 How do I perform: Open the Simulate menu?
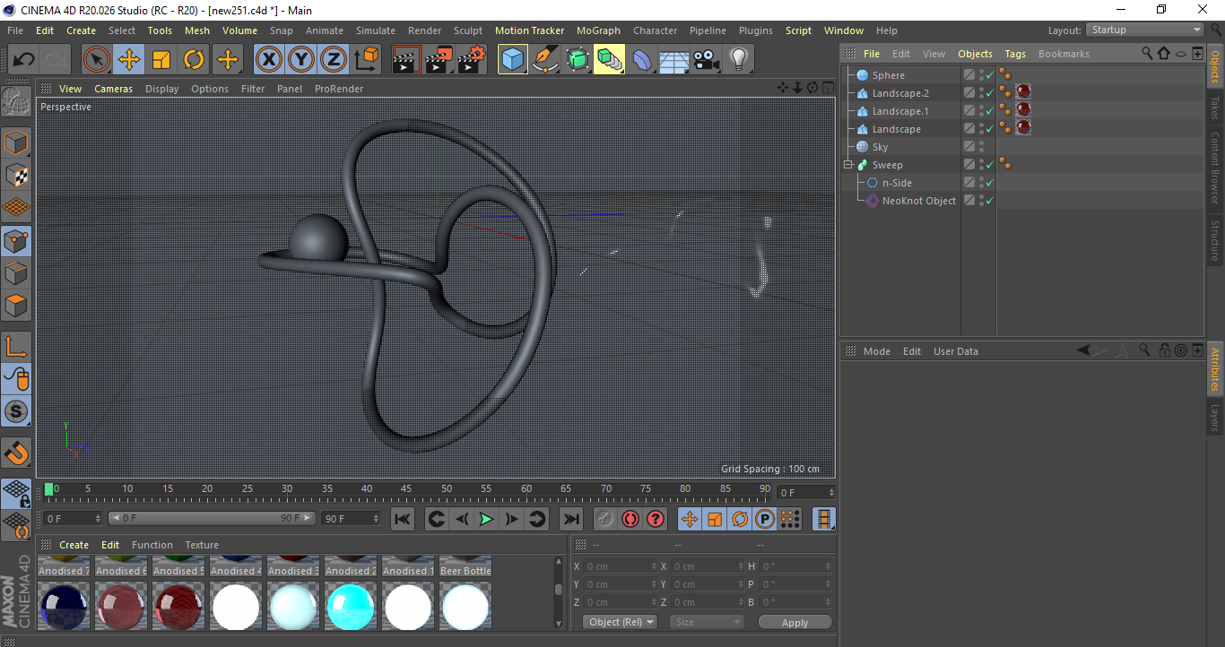(375, 30)
